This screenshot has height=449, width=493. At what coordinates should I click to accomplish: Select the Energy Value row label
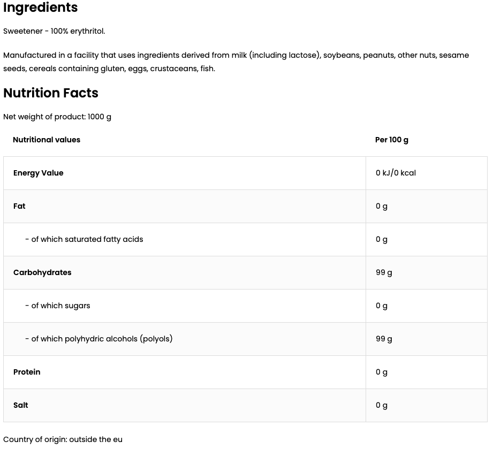point(39,173)
